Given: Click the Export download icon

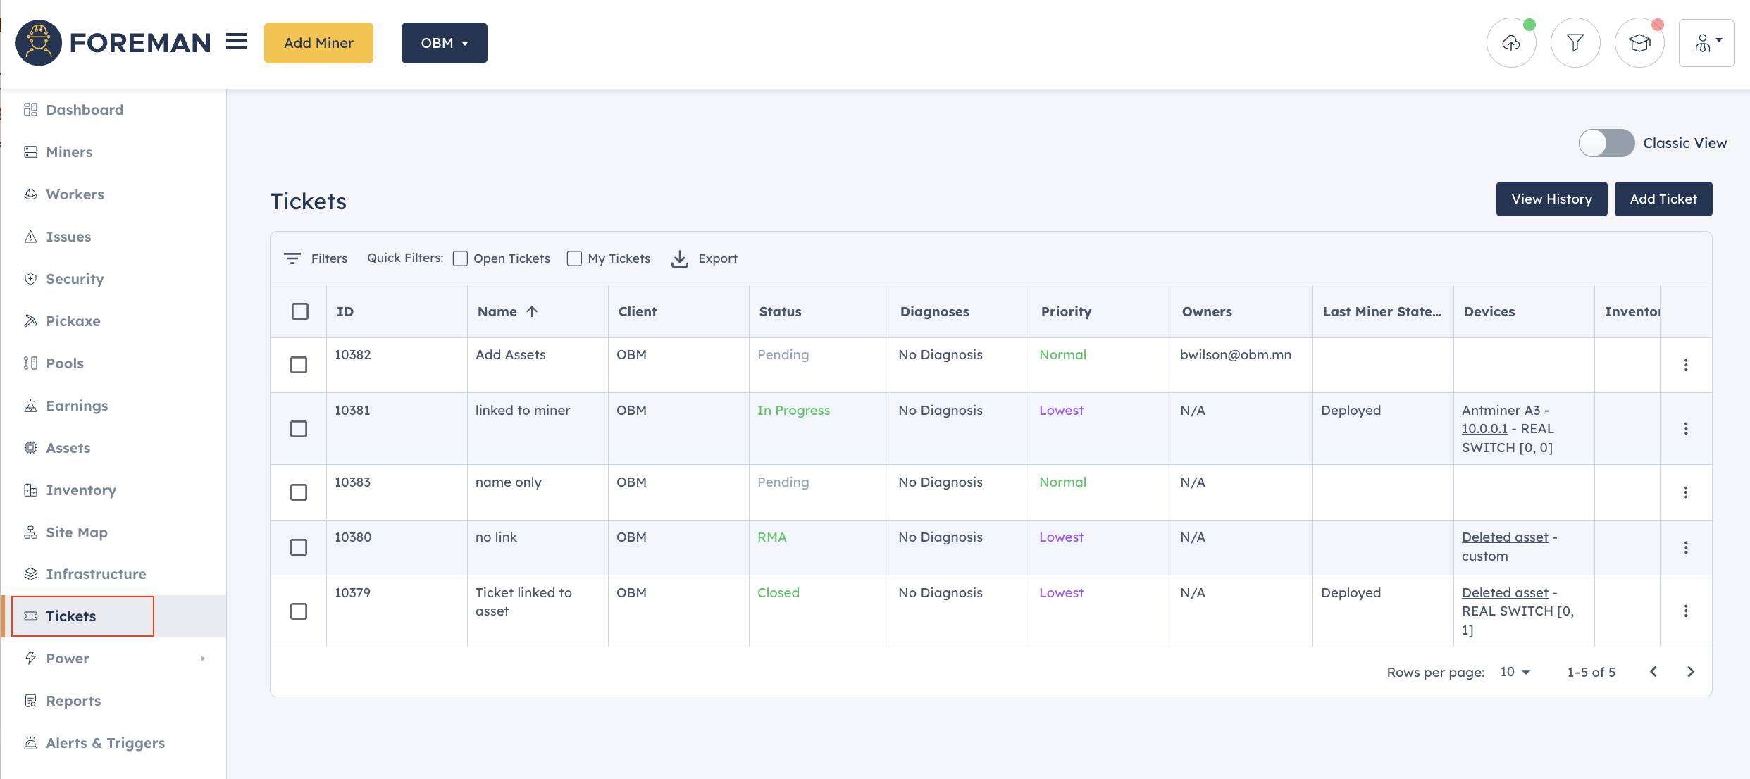Looking at the screenshot, I should point(679,258).
